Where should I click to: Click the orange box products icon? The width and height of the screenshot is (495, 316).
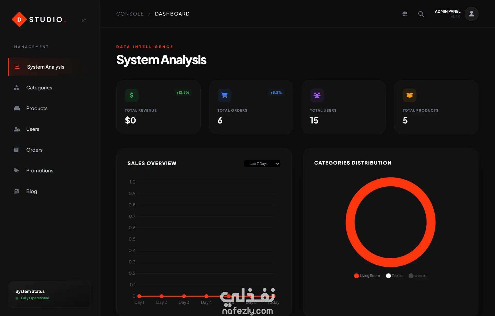(x=409, y=95)
